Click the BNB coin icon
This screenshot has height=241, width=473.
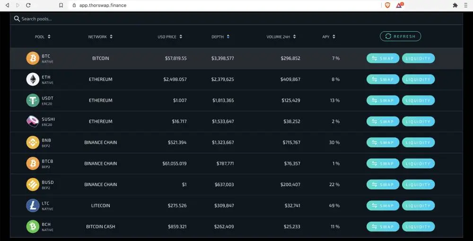pos(33,143)
